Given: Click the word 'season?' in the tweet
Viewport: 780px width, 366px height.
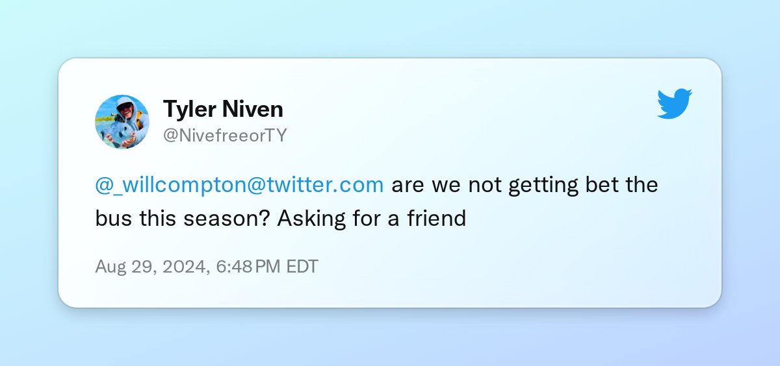Looking at the screenshot, I should 225,219.
